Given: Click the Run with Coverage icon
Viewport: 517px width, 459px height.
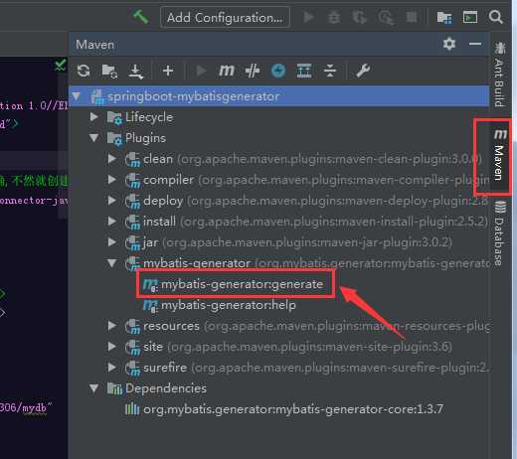Looking at the screenshot, I should pyautogui.click(x=360, y=17).
